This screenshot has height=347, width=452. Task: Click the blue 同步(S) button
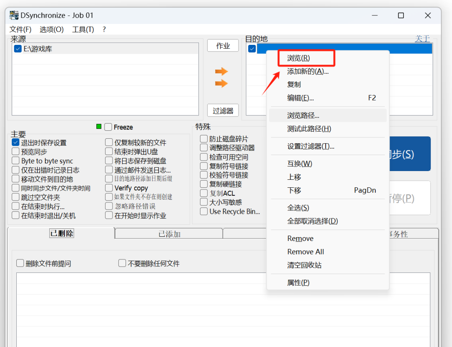[x=410, y=154]
